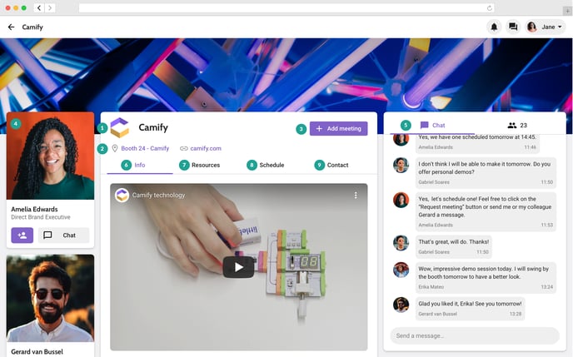
Task: Click Gabriel's avatar beside 'That's great' message
Action: click(x=401, y=243)
